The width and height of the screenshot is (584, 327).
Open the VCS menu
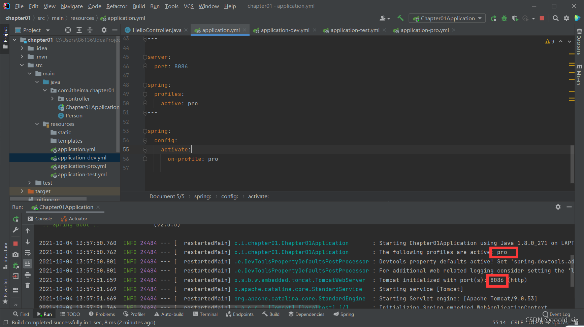click(x=189, y=6)
